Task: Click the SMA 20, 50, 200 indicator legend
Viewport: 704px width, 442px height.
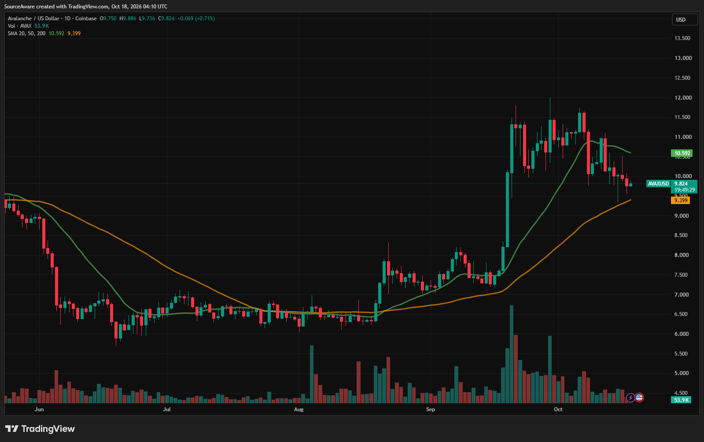Action: (x=26, y=33)
